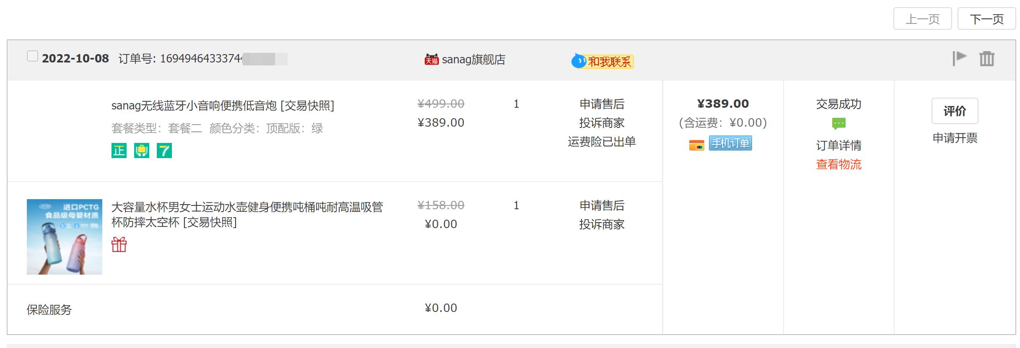The width and height of the screenshot is (1020, 348).
Task: Click the orange bank card payment icon
Action: tap(697, 144)
